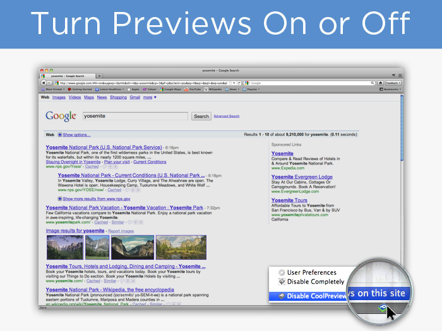Open the YouTube bookmark
The image size is (442, 331).
tap(193, 90)
